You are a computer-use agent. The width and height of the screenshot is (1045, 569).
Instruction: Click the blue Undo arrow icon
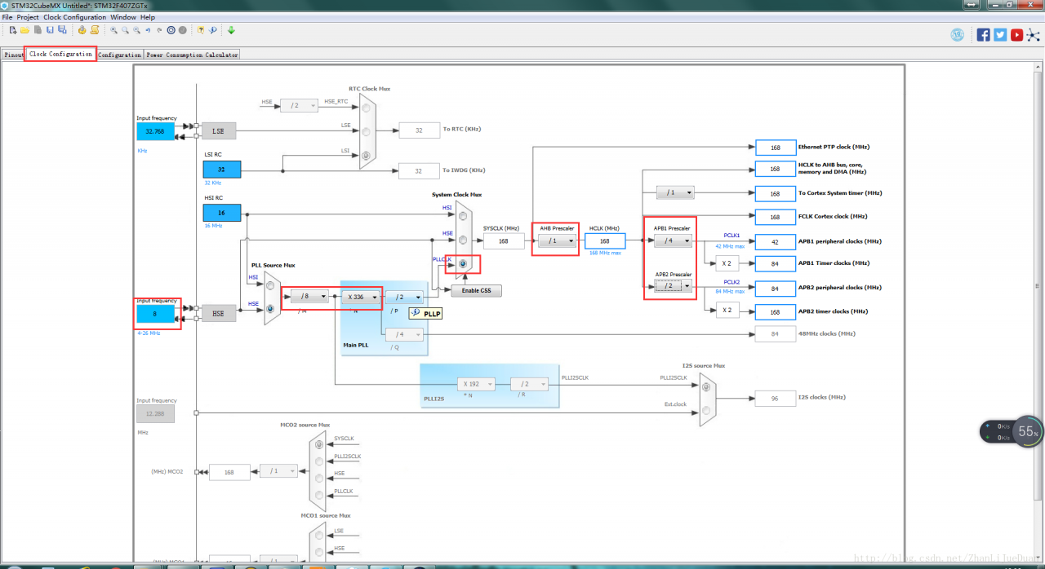(148, 30)
